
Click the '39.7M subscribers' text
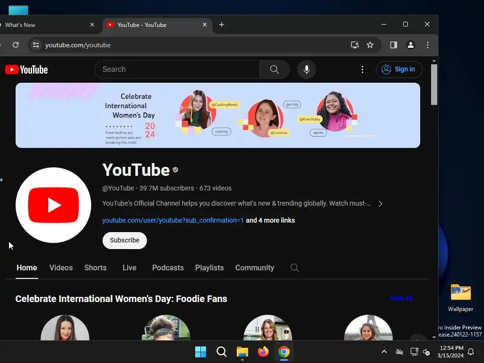[167, 188]
